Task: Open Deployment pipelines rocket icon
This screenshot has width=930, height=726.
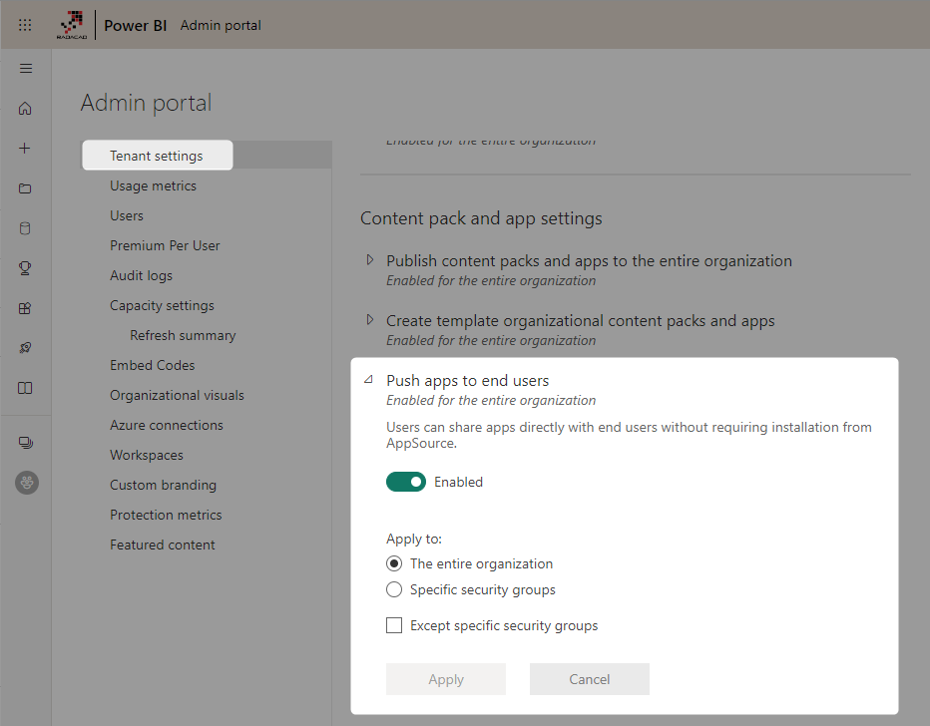Action: (26, 348)
